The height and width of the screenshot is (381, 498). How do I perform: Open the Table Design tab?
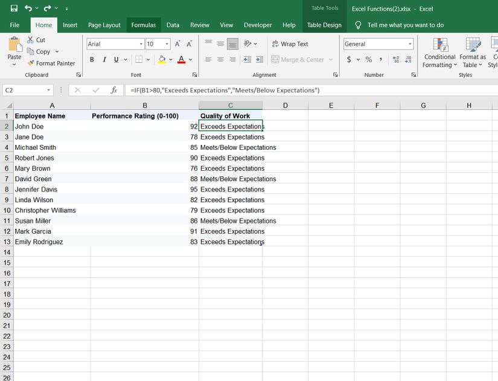pyautogui.click(x=324, y=25)
